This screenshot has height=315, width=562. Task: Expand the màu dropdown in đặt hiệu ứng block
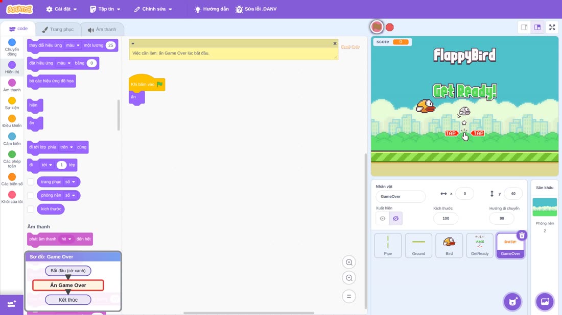coord(64,63)
